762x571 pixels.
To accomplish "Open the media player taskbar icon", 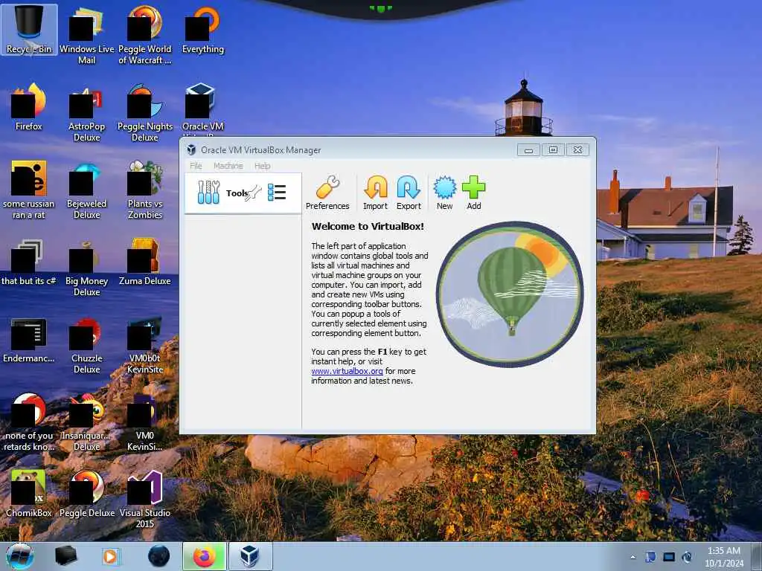I will tap(110, 556).
